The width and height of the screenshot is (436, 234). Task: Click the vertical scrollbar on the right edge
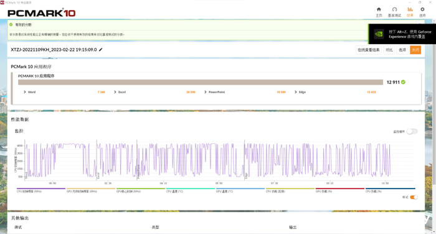(434, 103)
